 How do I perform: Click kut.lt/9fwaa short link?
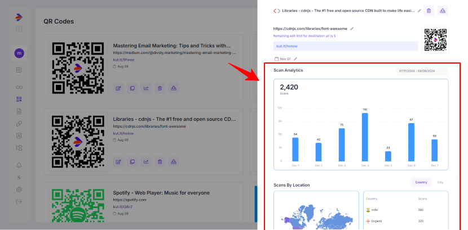click(123, 60)
